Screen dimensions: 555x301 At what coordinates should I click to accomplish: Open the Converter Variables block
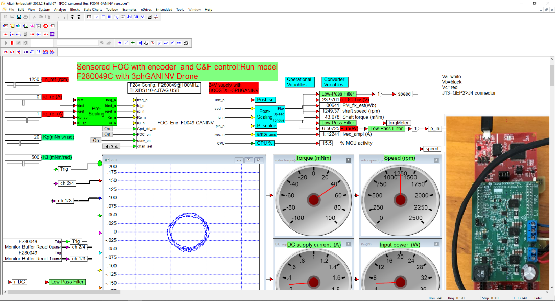(x=335, y=82)
